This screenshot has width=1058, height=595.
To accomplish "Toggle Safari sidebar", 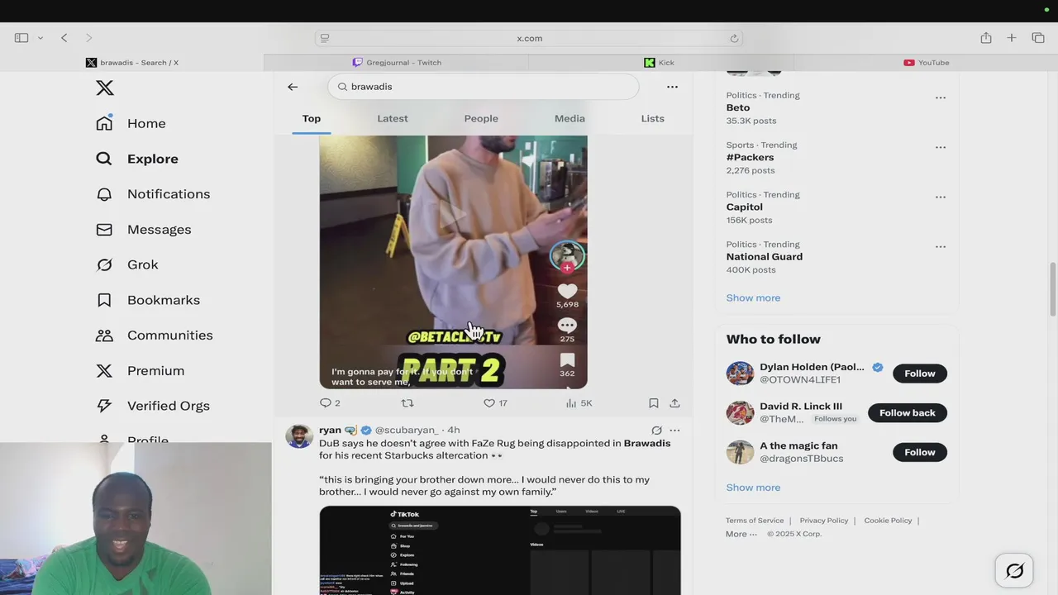I will click(x=21, y=38).
